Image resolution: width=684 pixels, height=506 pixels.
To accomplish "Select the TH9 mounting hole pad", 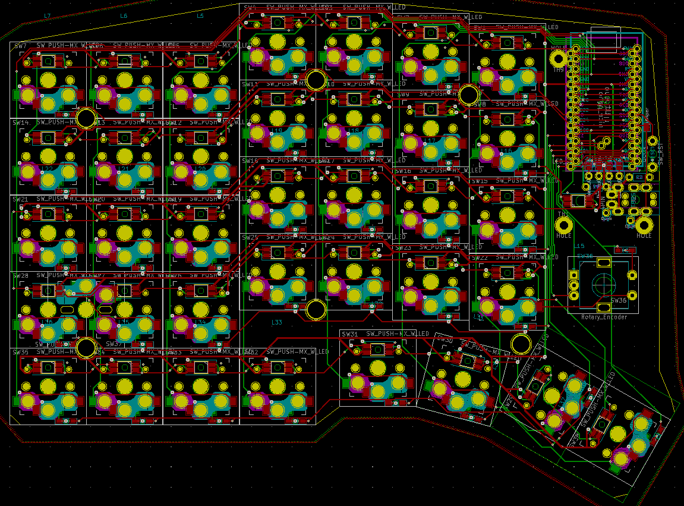I will pos(559,59).
